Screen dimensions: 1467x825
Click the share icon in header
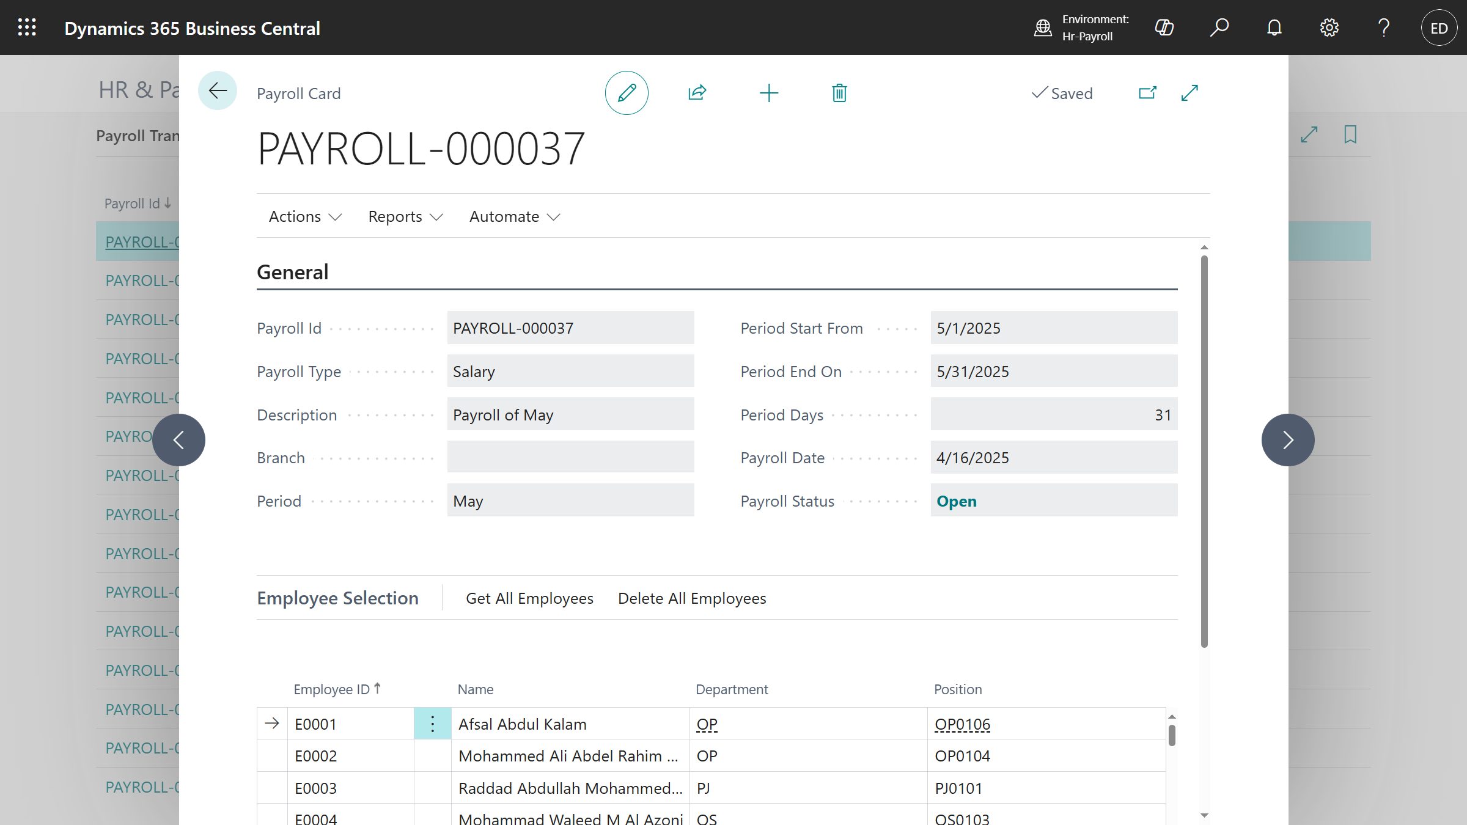(x=697, y=93)
